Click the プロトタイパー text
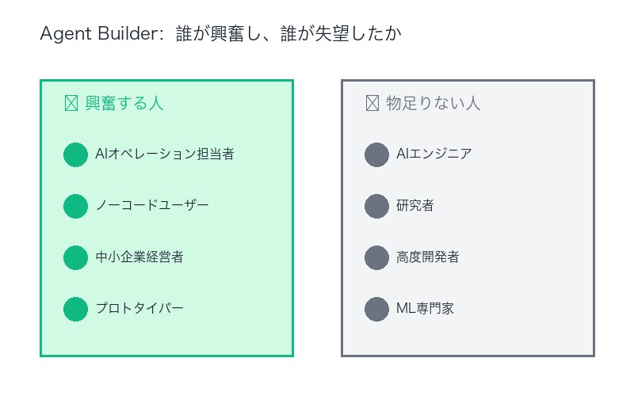 pyautogui.click(x=139, y=309)
